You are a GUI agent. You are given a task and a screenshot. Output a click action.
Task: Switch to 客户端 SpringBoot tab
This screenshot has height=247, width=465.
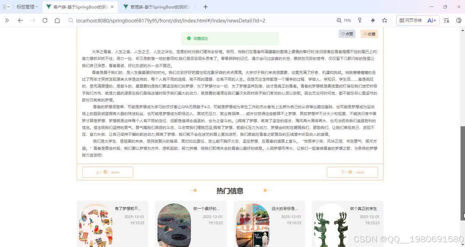80,7
